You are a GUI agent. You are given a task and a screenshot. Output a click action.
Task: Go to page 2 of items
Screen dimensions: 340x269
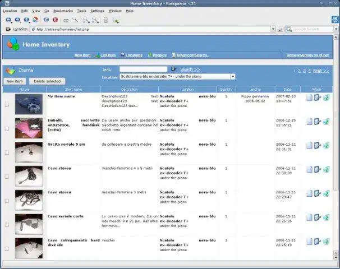point(299,71)
